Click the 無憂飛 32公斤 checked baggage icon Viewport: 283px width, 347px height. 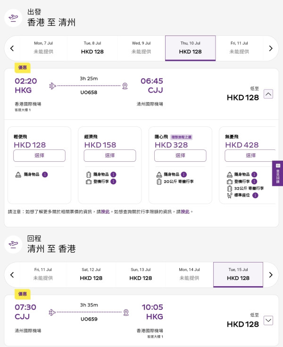pos(229,189)
